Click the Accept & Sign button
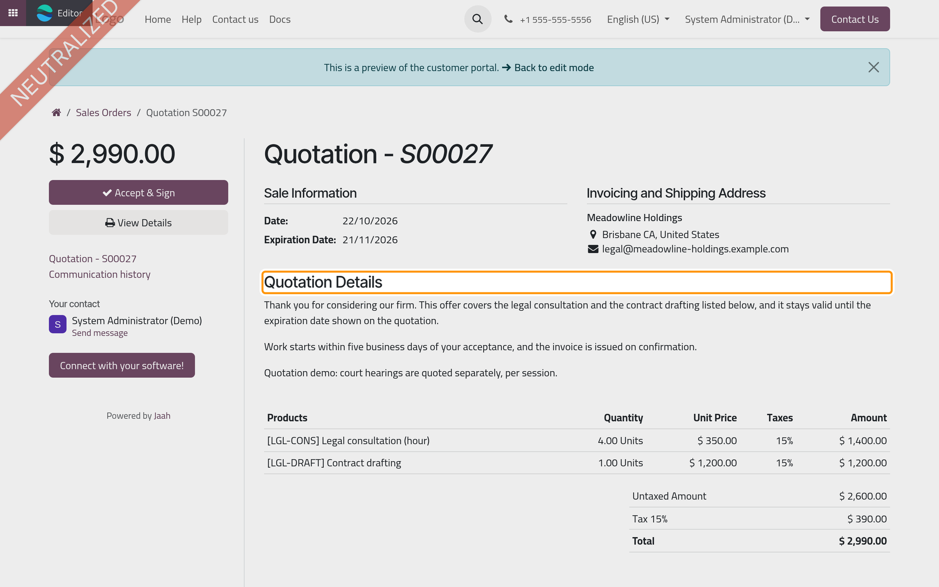This screenshot has width=939, height=587. tap(138, 192)
